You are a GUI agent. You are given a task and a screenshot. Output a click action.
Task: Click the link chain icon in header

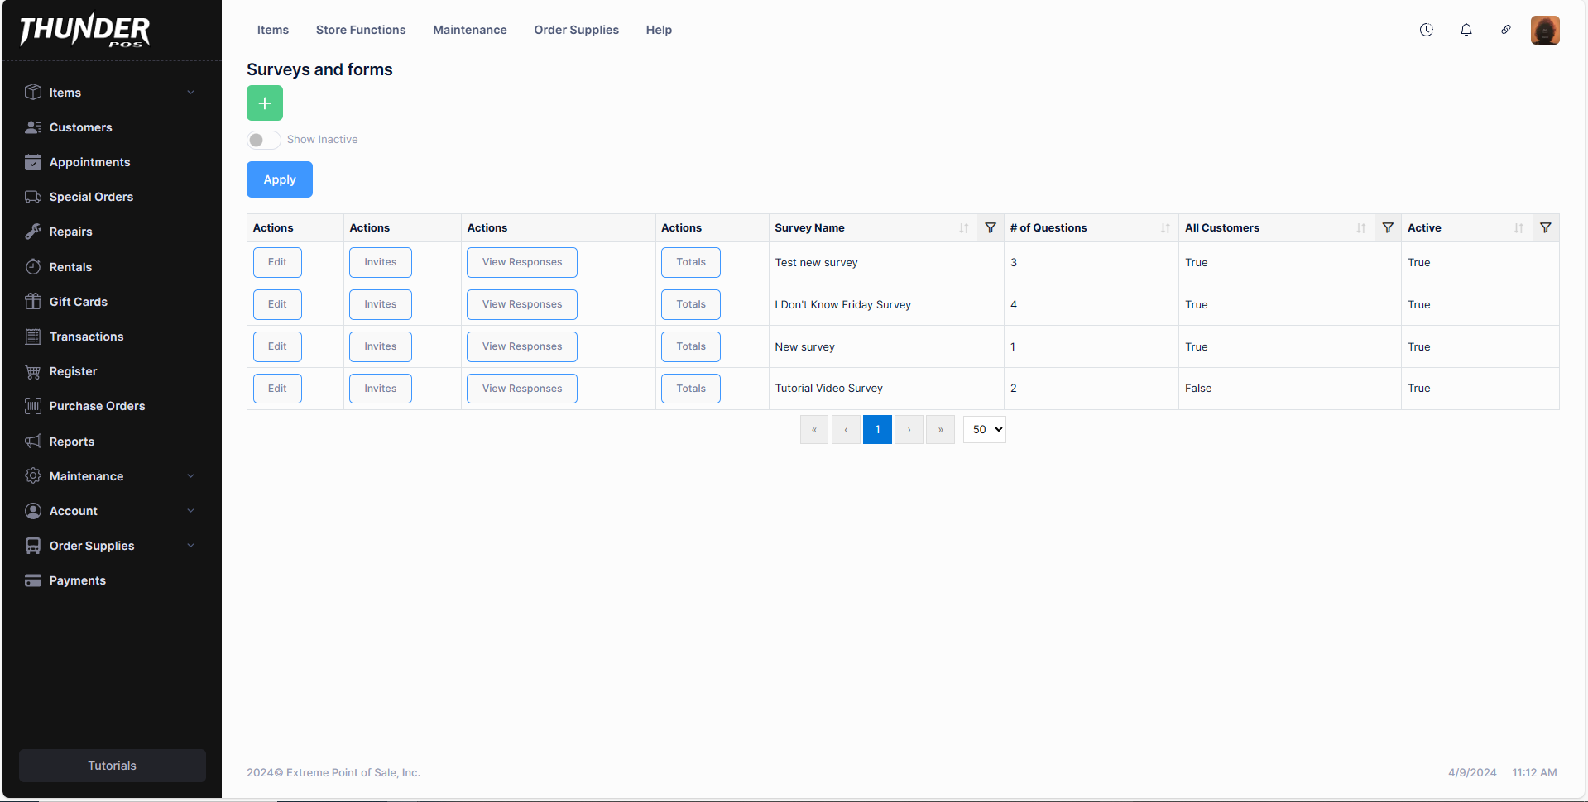[x=1505, y=31]
